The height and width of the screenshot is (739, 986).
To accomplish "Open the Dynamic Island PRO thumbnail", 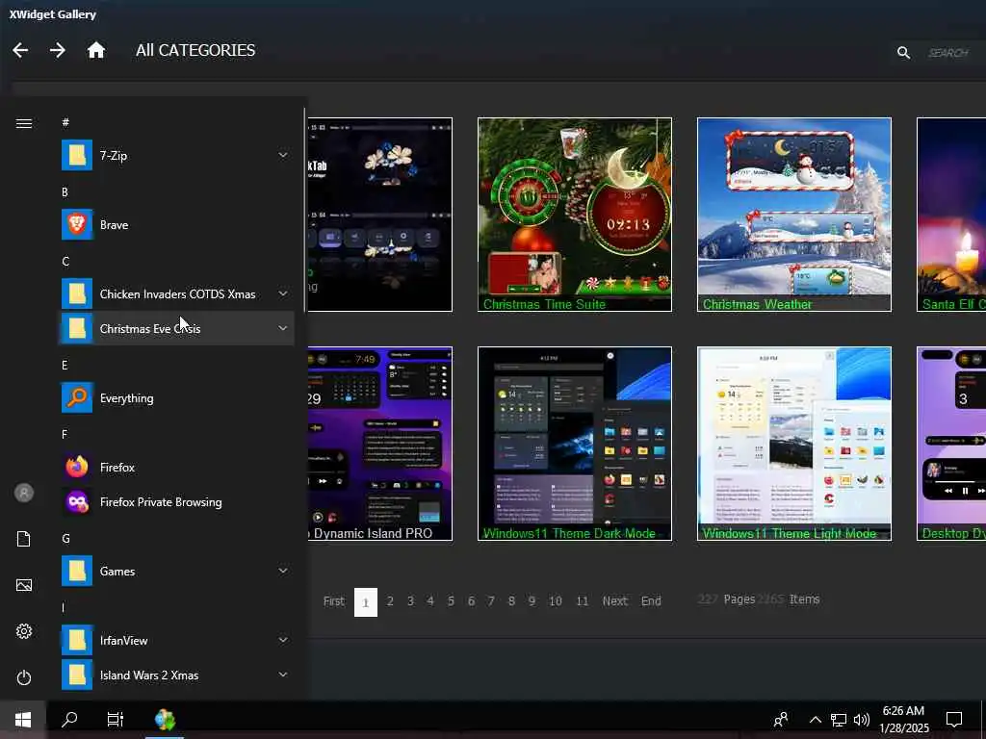I will pyautogui.click(x=379, y=444).
